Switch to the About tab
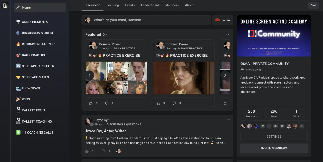The width and height of the screenshot is (323, 162). click(x=189, y=5)
